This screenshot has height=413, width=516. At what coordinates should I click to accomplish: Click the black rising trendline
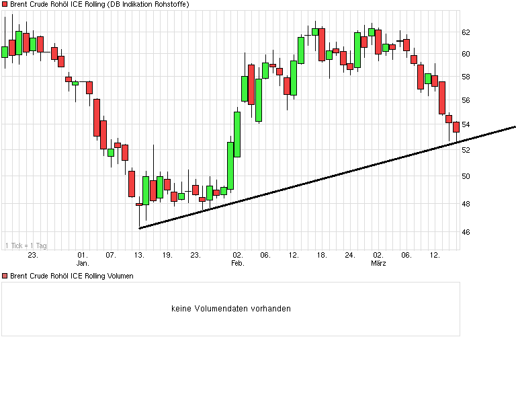(x=327, y=177)
